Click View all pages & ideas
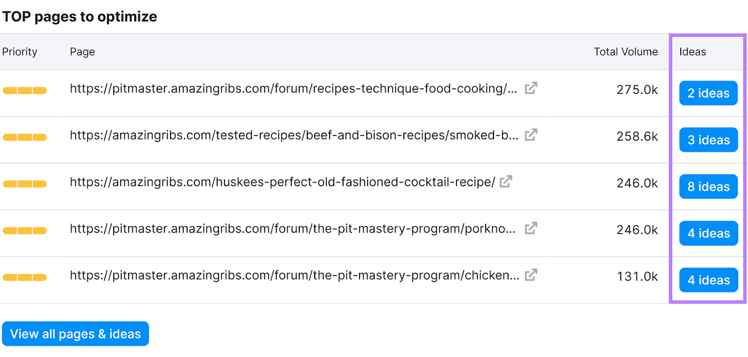This screenshot has width=748, height=357. [75, 334]
